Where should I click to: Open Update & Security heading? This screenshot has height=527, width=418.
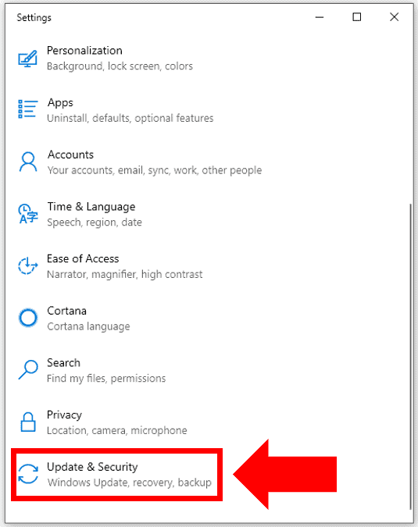click(x=92, y=467)
